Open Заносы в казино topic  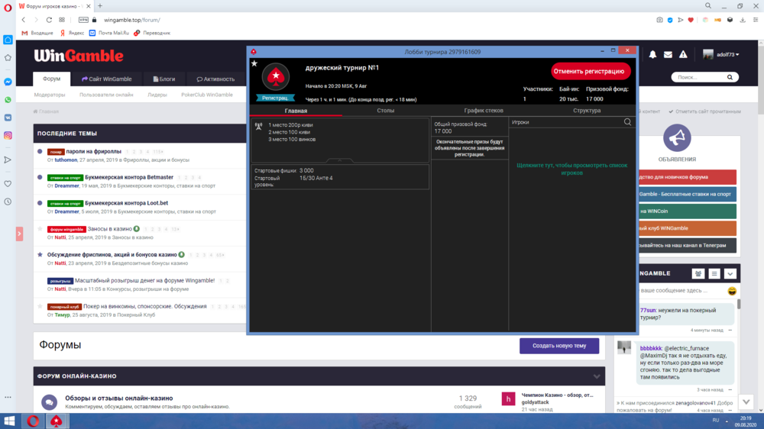click(x=109, y=229)
